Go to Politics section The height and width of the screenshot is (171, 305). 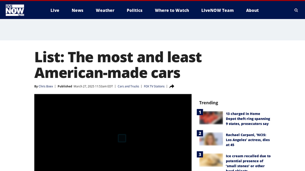pyautogui.click(x=135, y=10)
